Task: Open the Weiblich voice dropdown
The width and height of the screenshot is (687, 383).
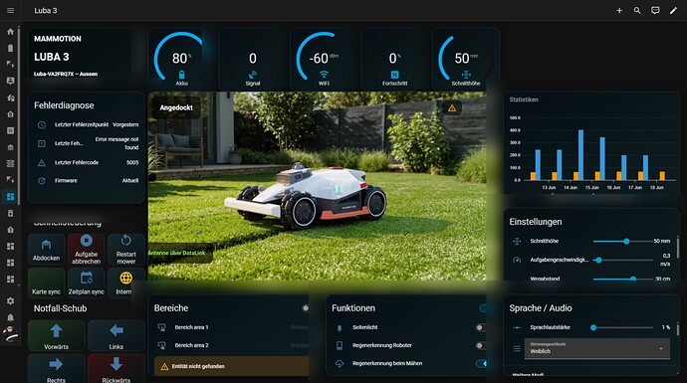Action: (x=597, y=348)
